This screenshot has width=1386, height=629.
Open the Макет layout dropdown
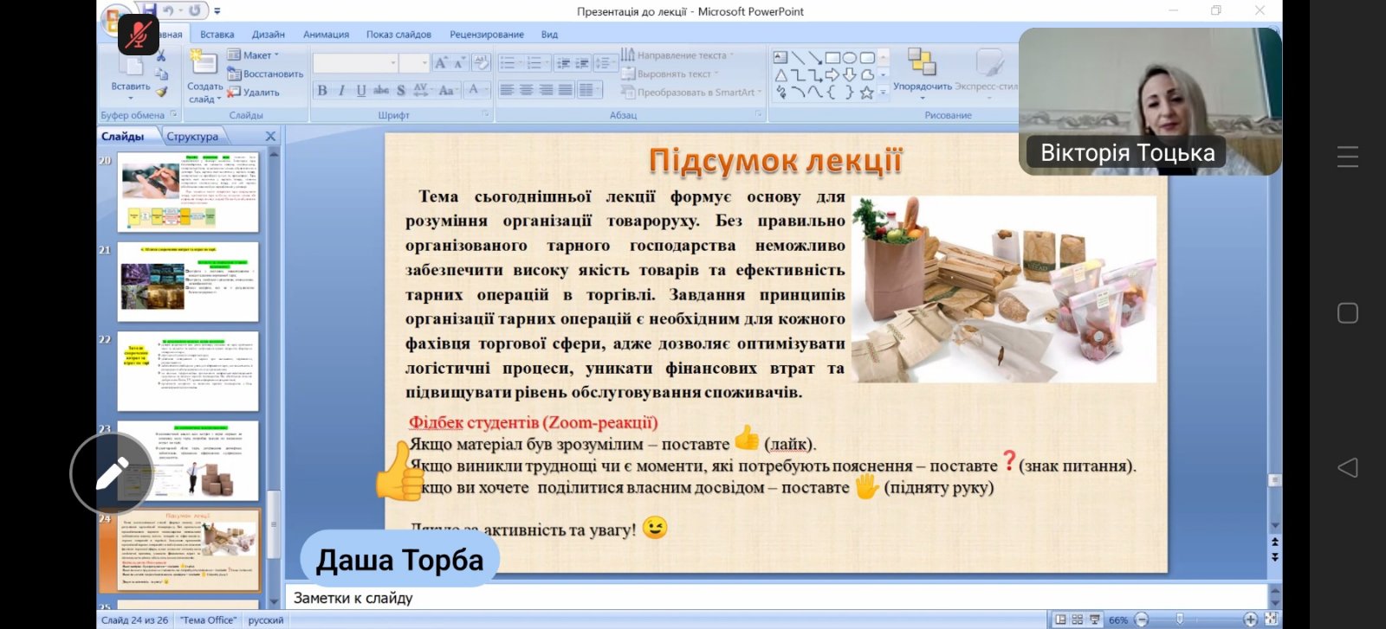click(253, 55)
